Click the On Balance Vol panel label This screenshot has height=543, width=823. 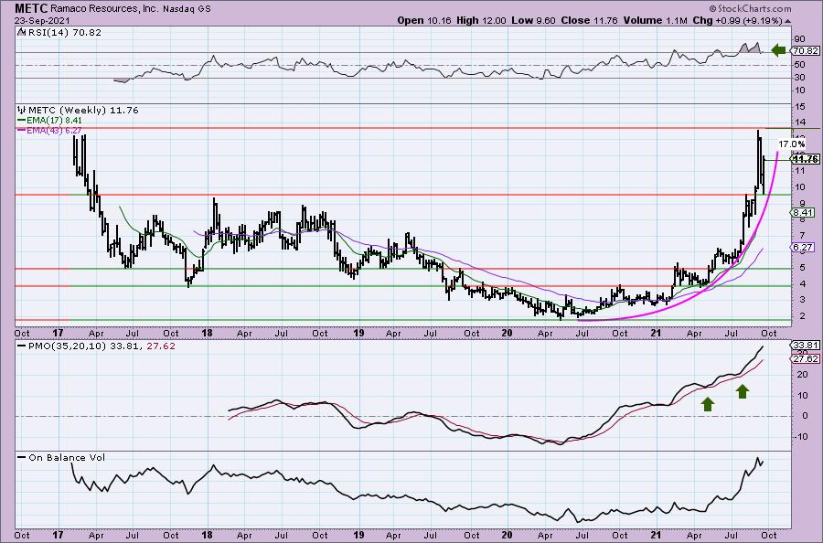coord(67,457)
